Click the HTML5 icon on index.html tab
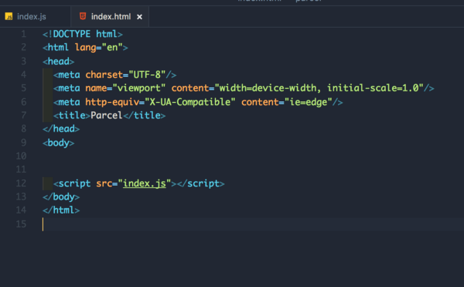This screenshot has height=287, width=464. pyautogui.click(x=83, y=16)
